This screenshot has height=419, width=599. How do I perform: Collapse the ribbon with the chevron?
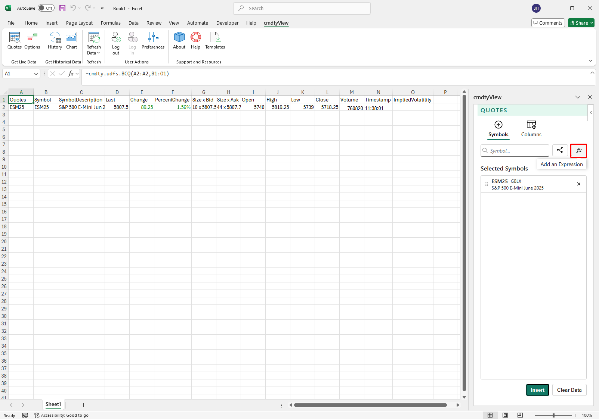click(x=590, y=60)
